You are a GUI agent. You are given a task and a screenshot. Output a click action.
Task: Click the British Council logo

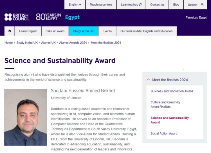click(x=17, y=17)
